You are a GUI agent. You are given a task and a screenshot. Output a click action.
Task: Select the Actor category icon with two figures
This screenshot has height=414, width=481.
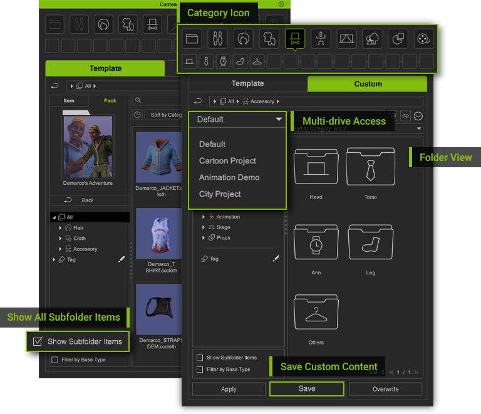pos(218,39)
